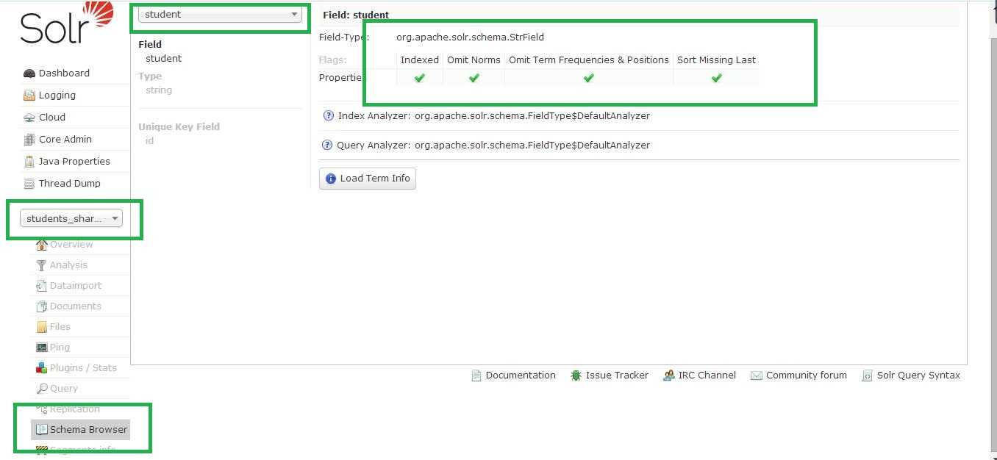Click the Plugins / Stats icon

click(42, 368)
